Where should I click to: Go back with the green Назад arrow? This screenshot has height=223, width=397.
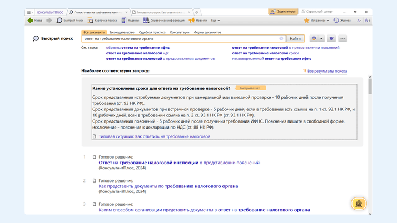34,21
